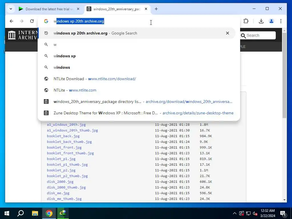The image size is (292, 219).
Task: Click 1.8M size of a1_windows_20th.jpg
Action: click(204, 125)
